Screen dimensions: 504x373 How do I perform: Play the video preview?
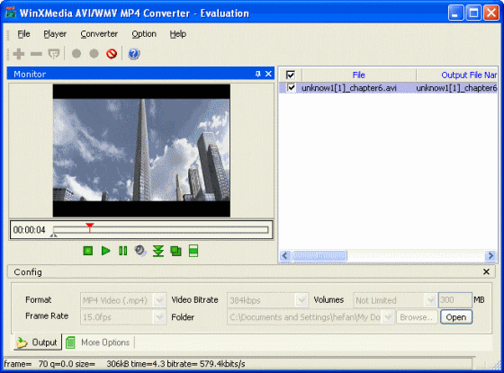[x=105, y=251]
